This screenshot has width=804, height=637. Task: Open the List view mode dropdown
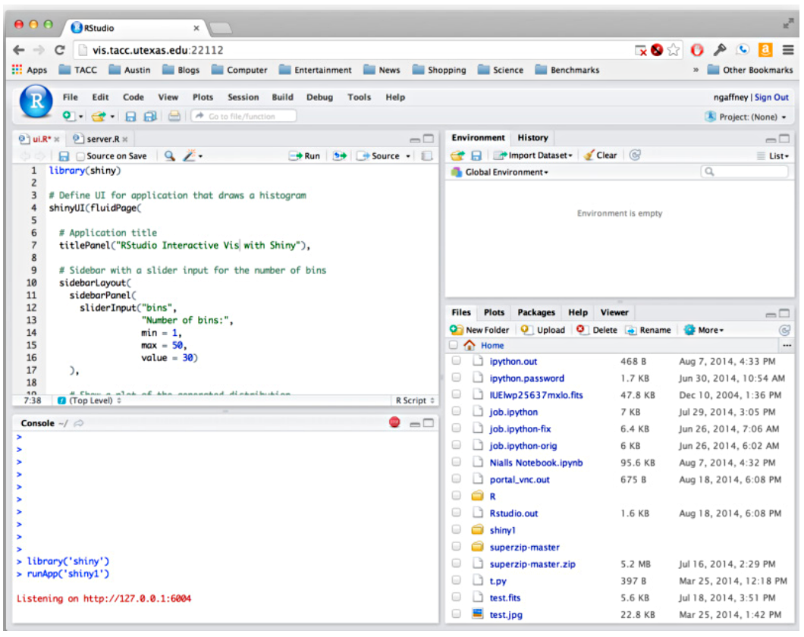pos(773,155)
